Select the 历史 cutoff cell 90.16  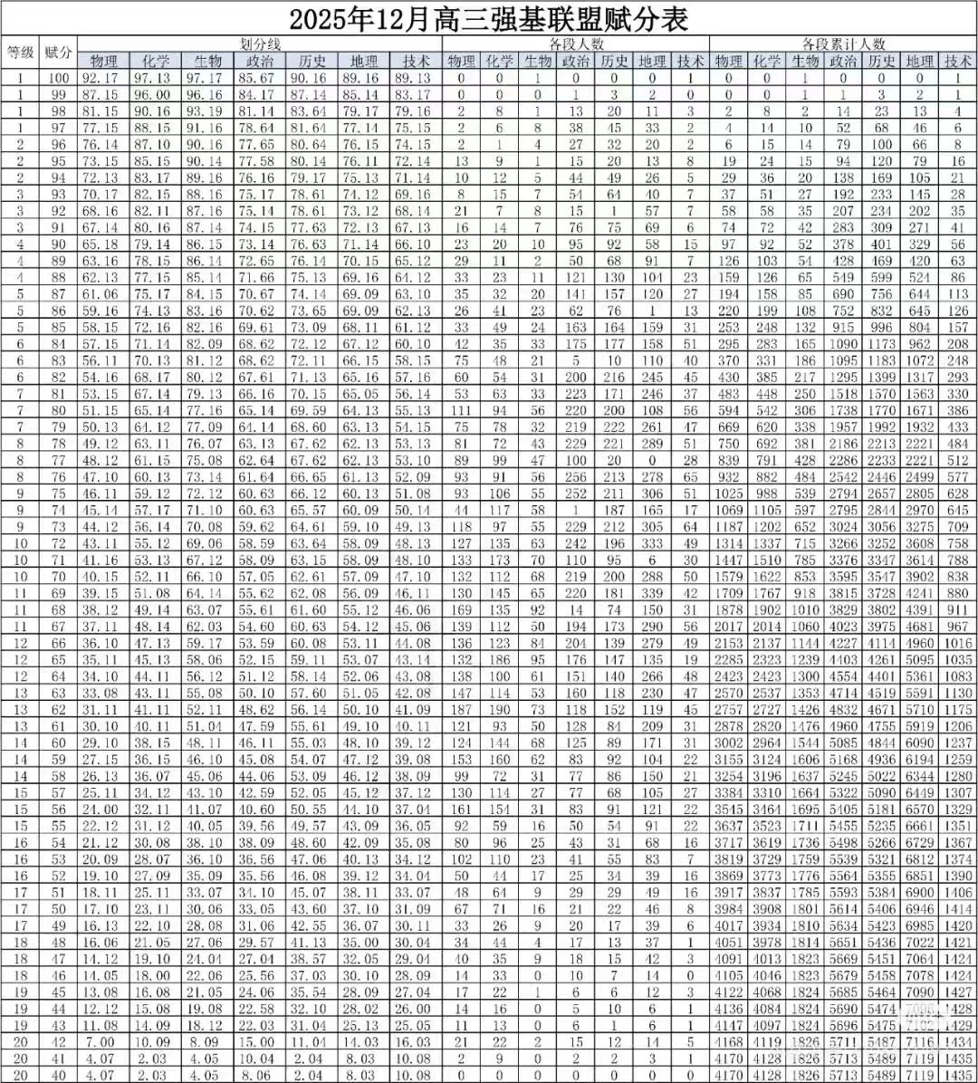point(309,78)
